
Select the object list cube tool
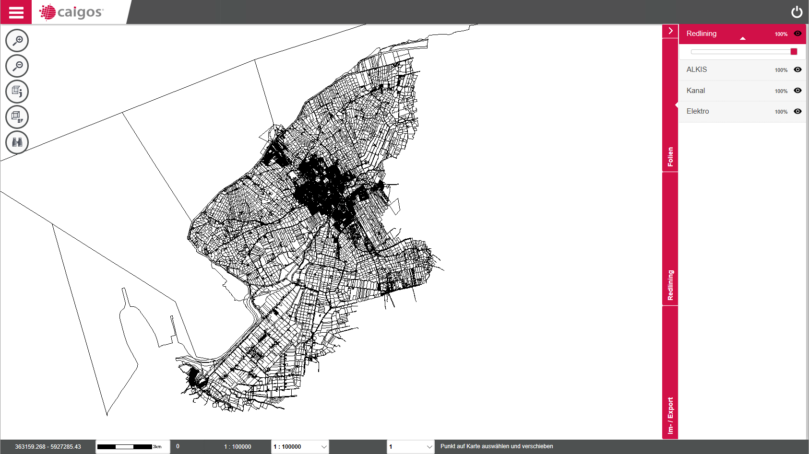17,117
